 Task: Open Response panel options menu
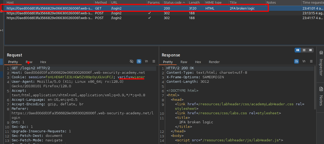(x=311, y=62)
